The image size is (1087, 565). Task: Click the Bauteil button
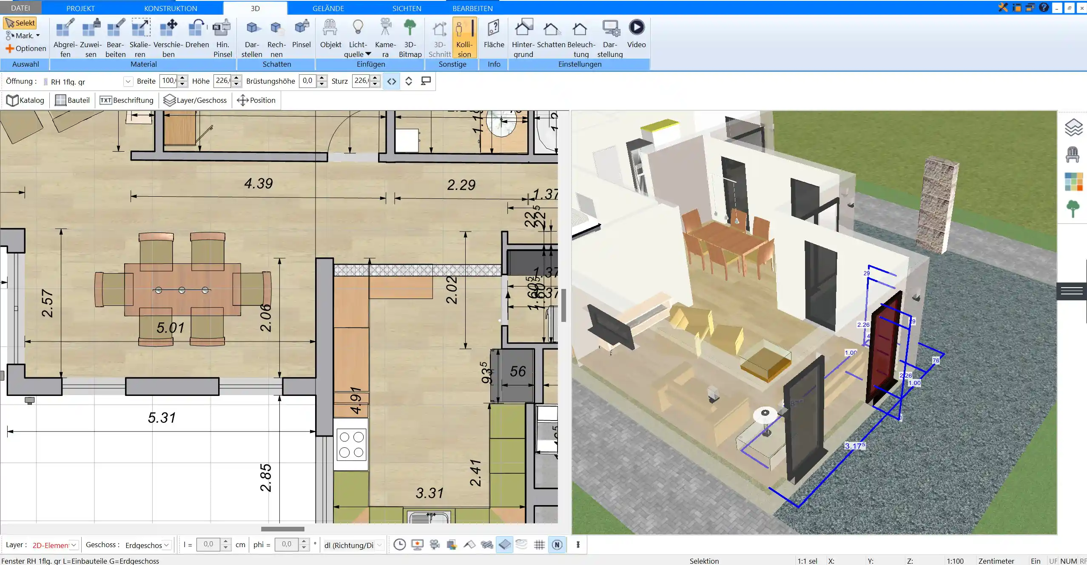click(x=73, y=100)
